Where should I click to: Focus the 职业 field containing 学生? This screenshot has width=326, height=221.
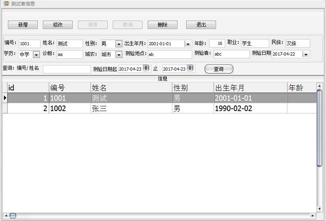255,43
